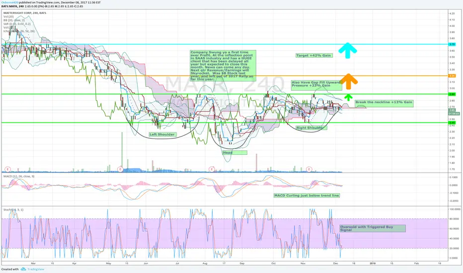Click the 20.0000 value on the Stoch scale

[x=455, y=248]
